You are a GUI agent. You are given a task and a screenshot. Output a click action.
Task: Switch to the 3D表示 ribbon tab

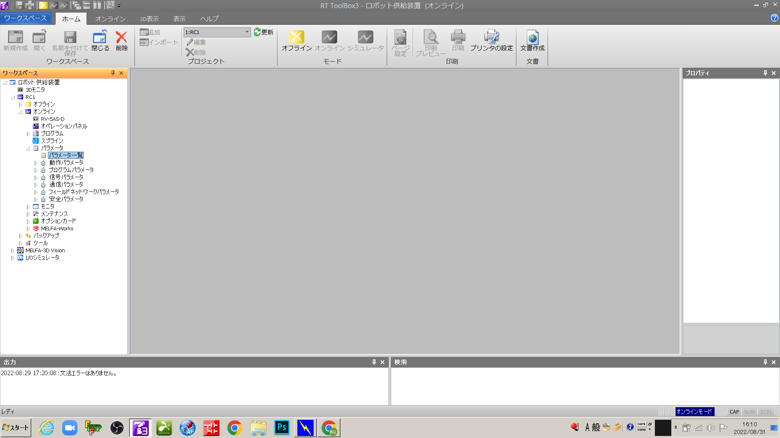pos(149,19)
